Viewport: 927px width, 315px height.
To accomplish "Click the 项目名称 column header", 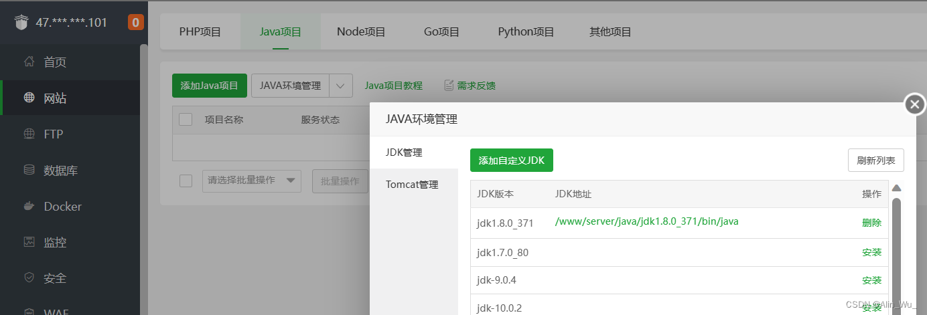I will click(224, 120).
